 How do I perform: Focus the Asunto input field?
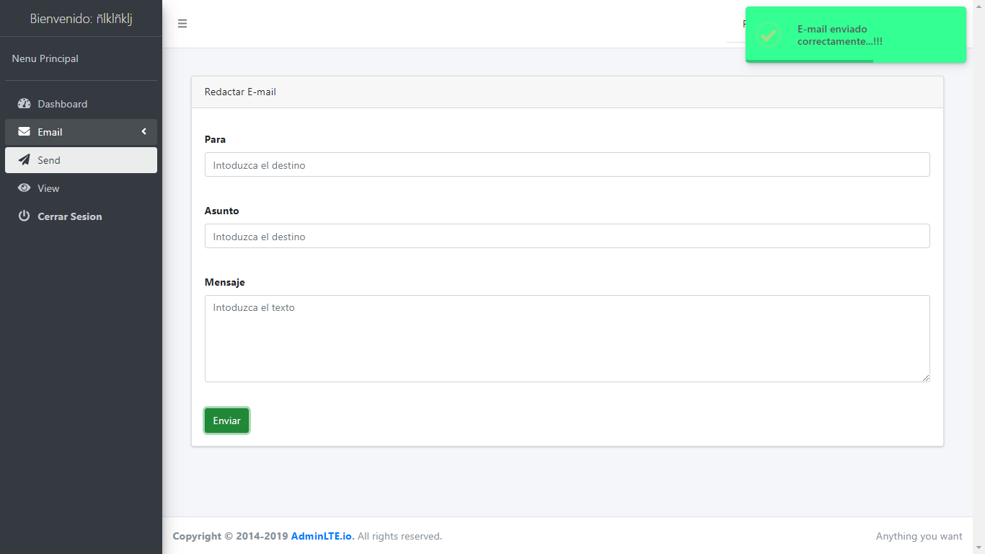point(567,236)
